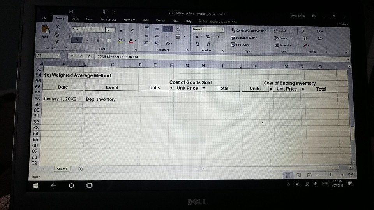The height and width of the screenshot is (210, 374).
Task: Apply Percent Style format
Action: tap(208, 37)
